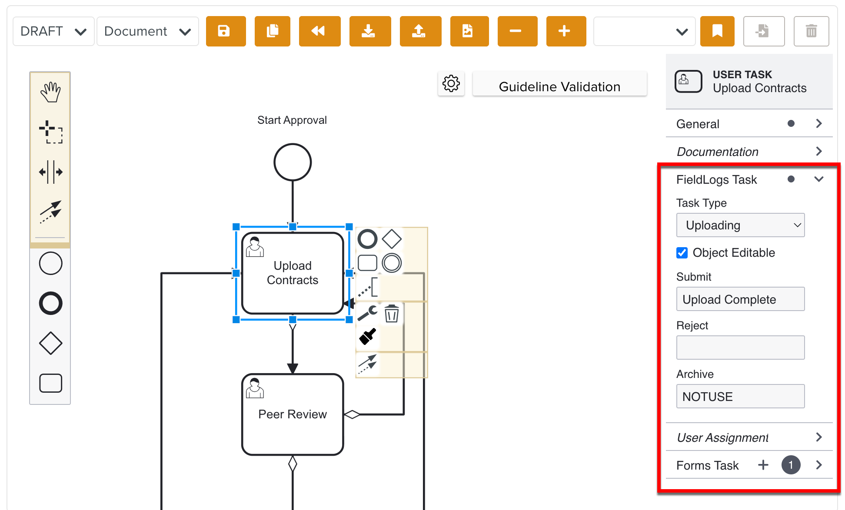The height and width of the screenshot is (510, 845).
Task: Open the Task Type Uploading dropdown
Action: click(740, 225)
